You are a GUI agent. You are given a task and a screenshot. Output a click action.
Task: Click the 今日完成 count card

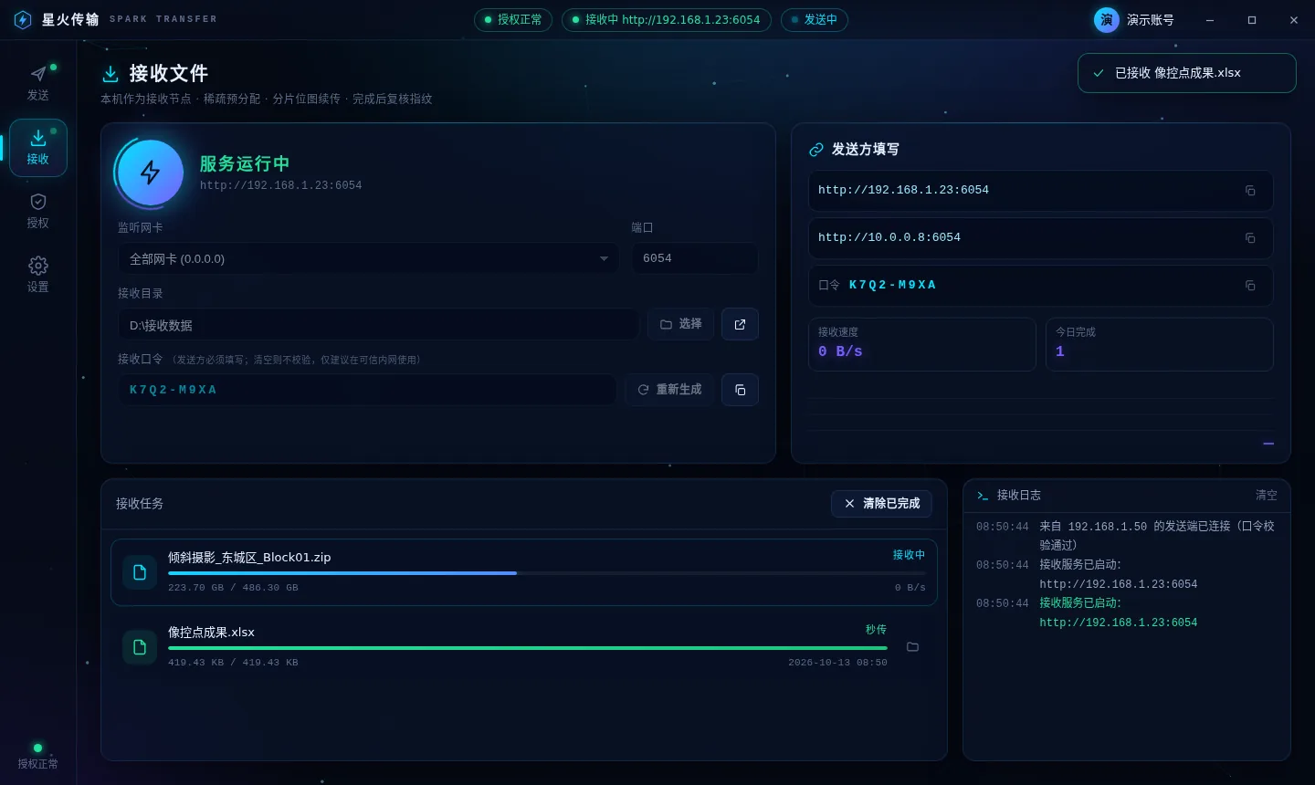click(x=1160, y=344)
